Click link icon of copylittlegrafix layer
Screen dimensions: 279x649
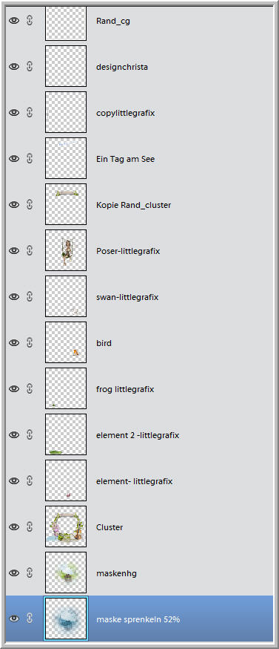click(x=30, y=112)
